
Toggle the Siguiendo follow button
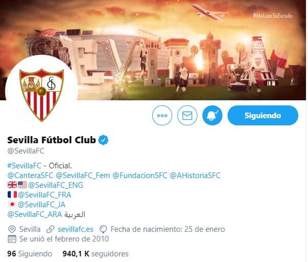click(x=263, y=115)
